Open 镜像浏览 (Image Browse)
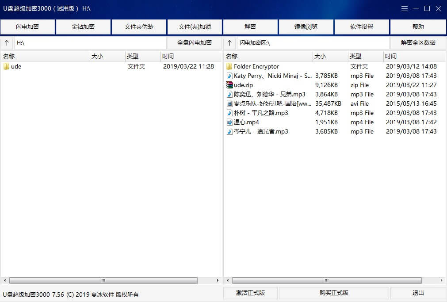This screenshot has height=302, width=447. [x=306, y=27]
